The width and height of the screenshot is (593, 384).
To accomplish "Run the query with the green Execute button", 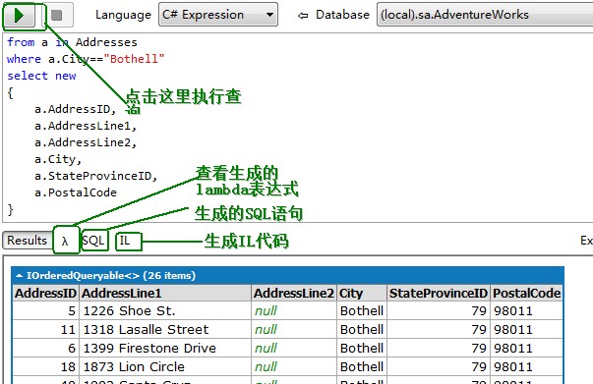I will pyautogui.click(x=19, y=16).
